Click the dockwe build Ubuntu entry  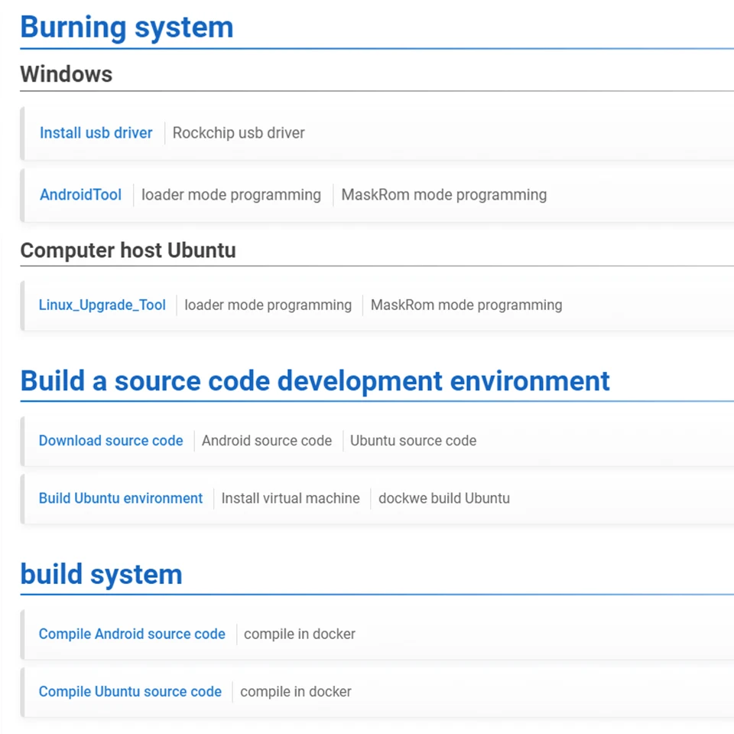tap(443, 498)
